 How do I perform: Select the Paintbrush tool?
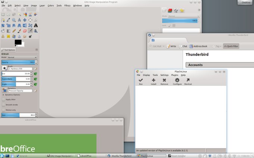tap(19, 31)
